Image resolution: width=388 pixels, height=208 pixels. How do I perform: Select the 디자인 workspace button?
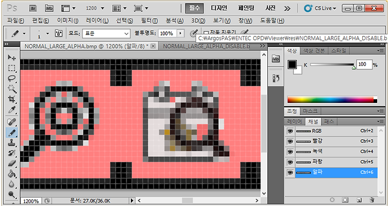[x=219, y=8]
